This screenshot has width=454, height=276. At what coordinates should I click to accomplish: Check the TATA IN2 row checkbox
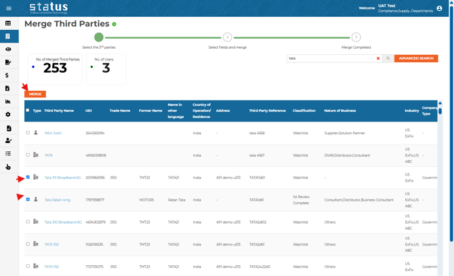point(28,266)
